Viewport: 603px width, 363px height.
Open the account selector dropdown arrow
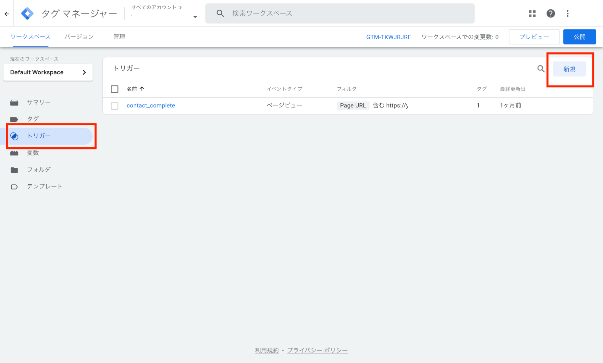(x=195, y=17)
